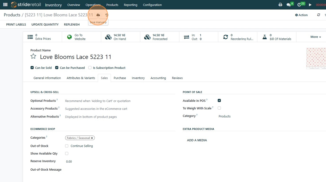Open the chat messages icon

288,5
